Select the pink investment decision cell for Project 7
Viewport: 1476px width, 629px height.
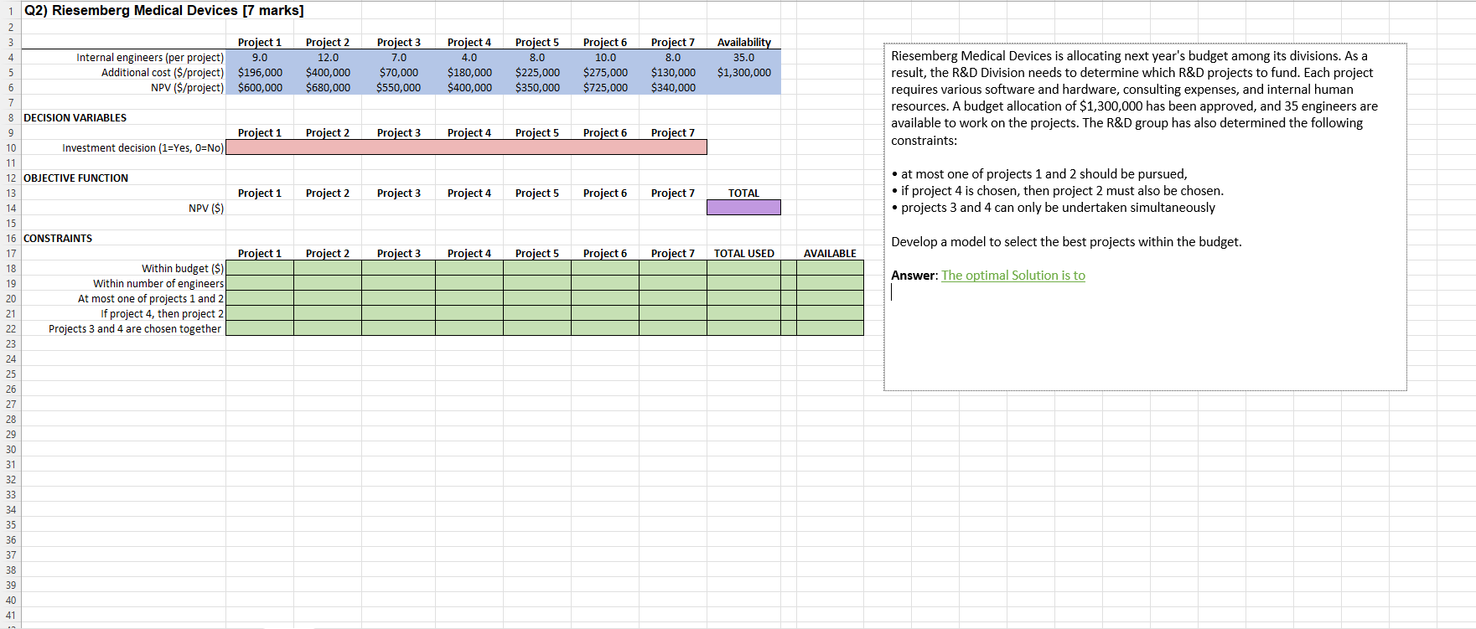coord(673,148)
